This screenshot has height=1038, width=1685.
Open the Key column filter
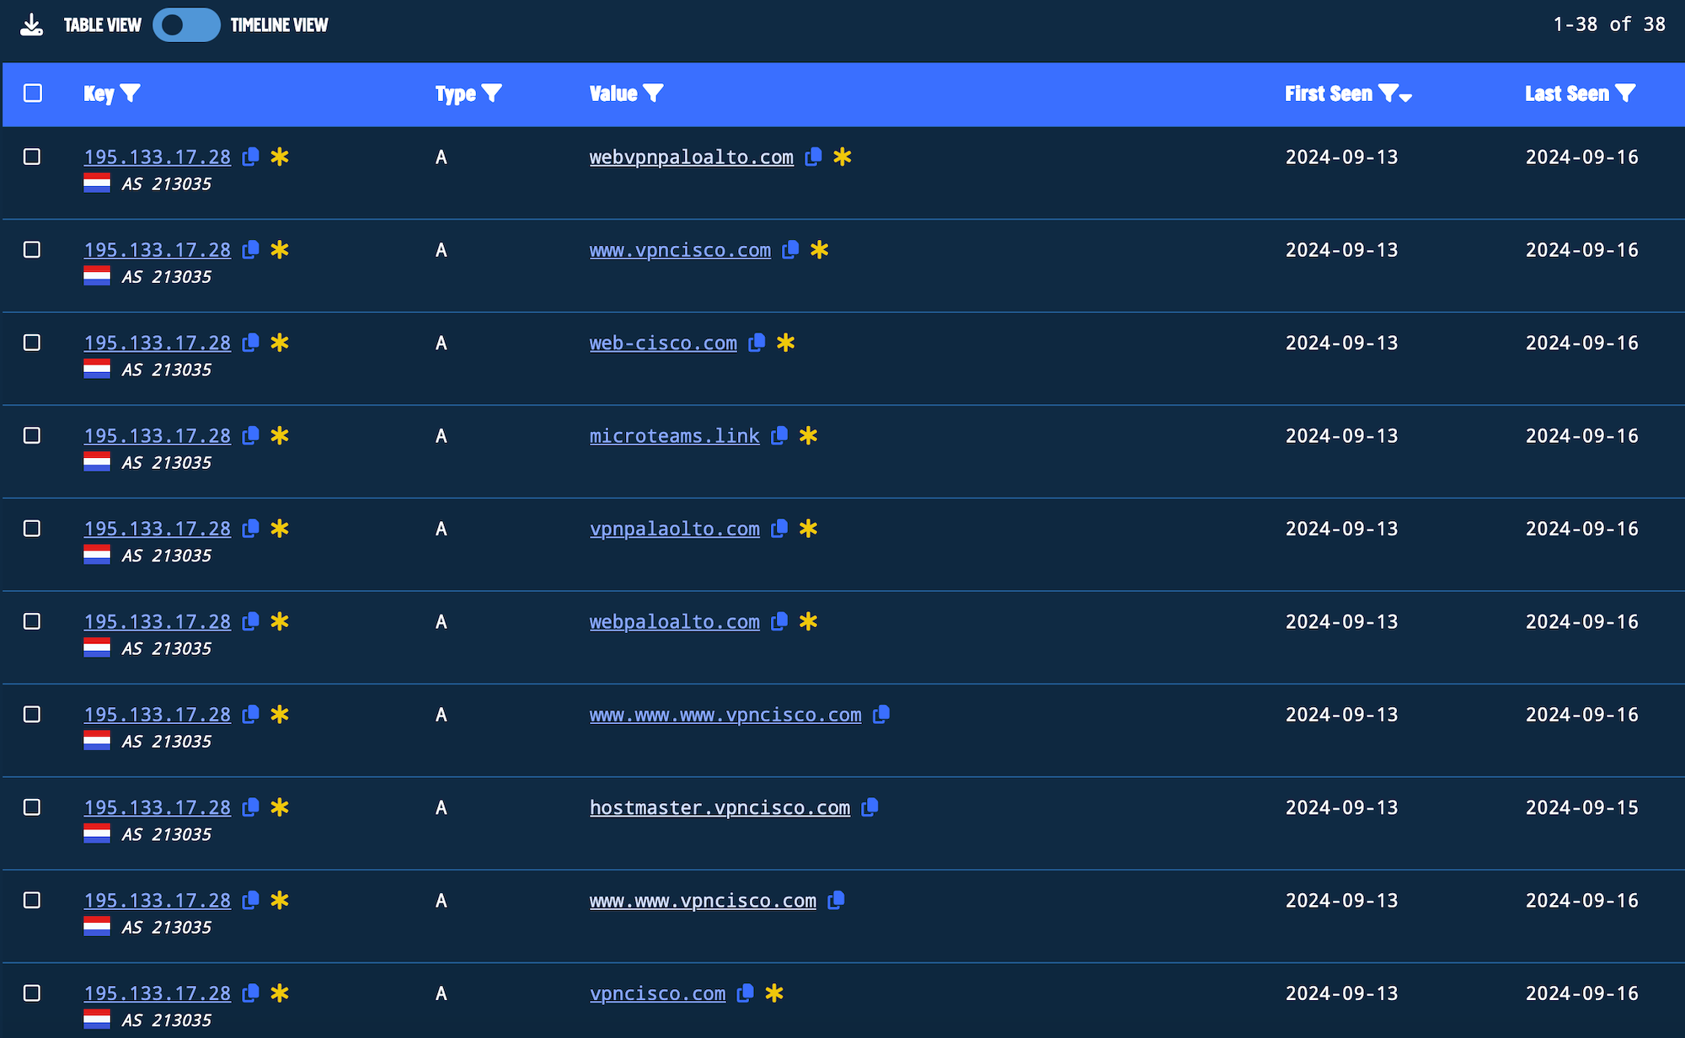131,93
